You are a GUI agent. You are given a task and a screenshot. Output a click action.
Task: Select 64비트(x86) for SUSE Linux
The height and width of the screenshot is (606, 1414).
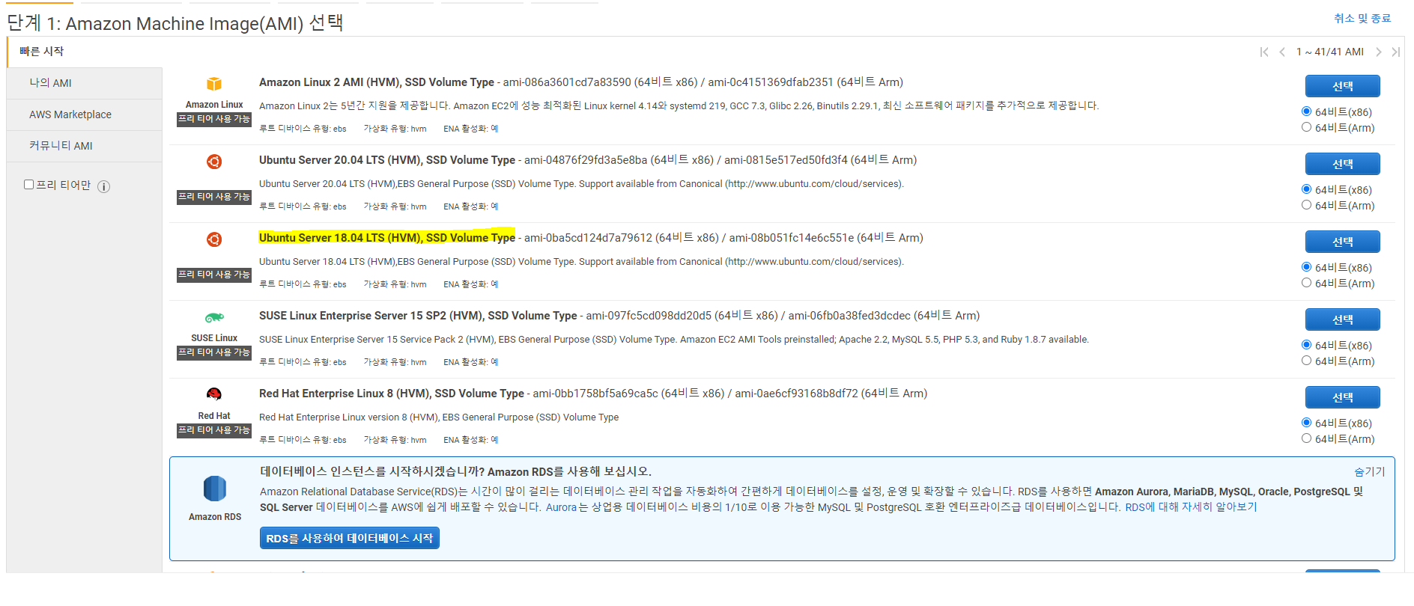tap(1306, 345)
